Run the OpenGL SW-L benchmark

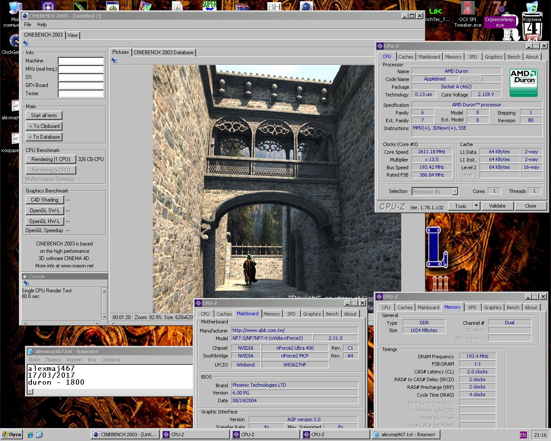click(x=45, y=211)
